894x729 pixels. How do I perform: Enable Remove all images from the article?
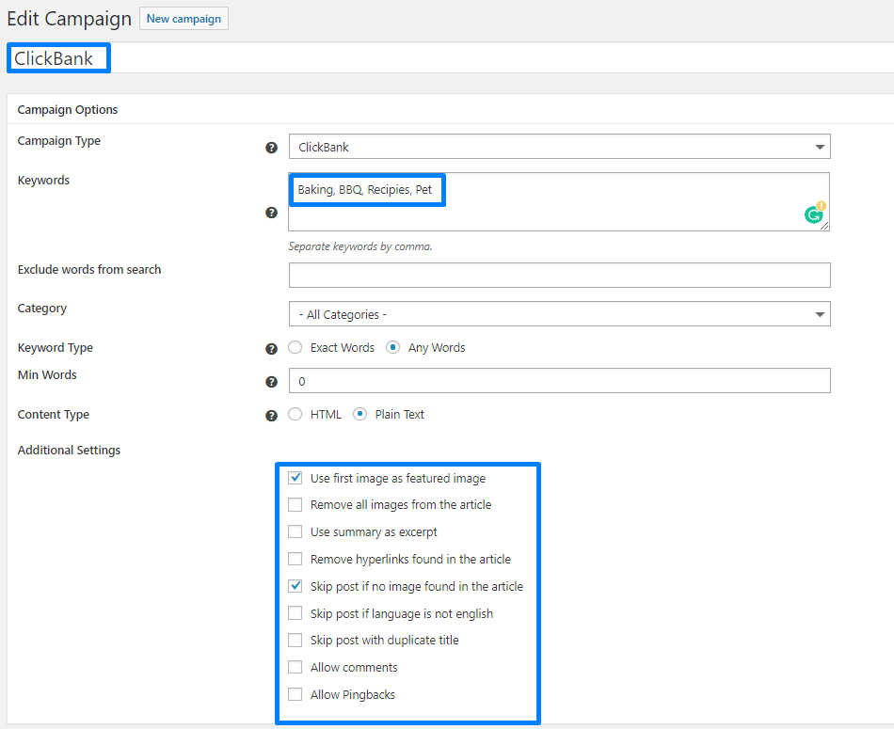(295, 505)
